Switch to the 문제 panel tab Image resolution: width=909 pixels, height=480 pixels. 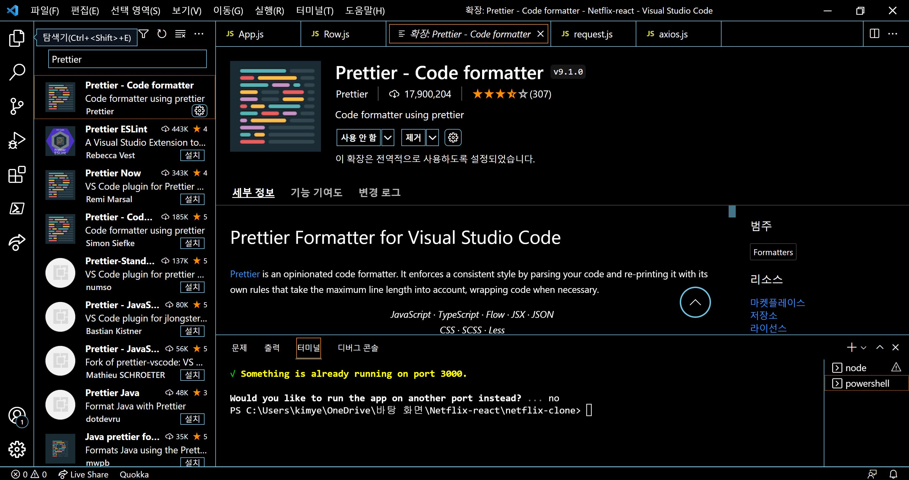point(239,348)
